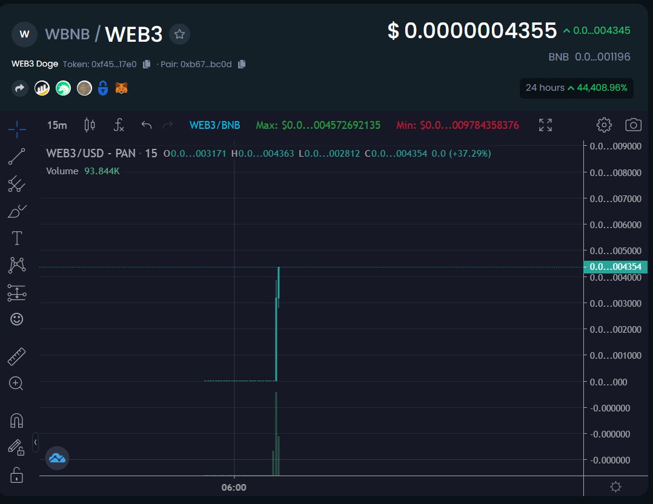Select the Text annotation tool
The height and width of the screenshot is (504, 653).
tap(17, 238)
